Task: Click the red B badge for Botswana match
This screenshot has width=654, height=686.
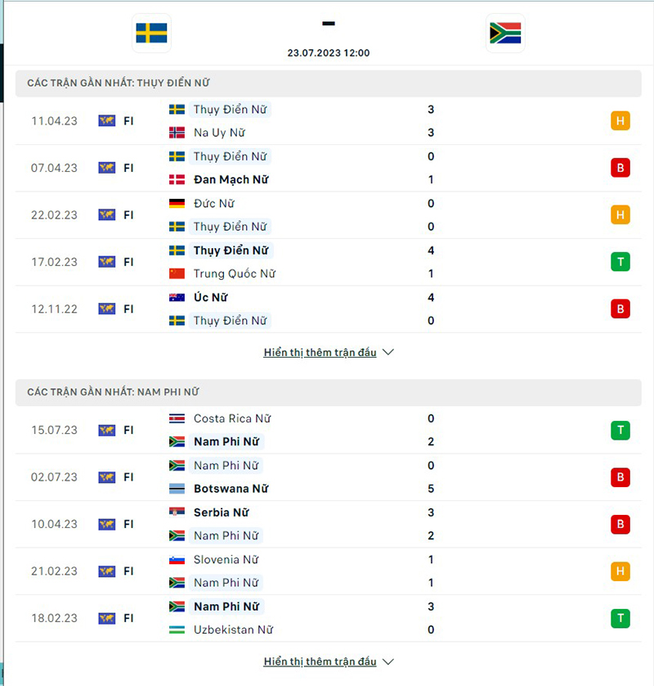Action: [x=620, y=477]
